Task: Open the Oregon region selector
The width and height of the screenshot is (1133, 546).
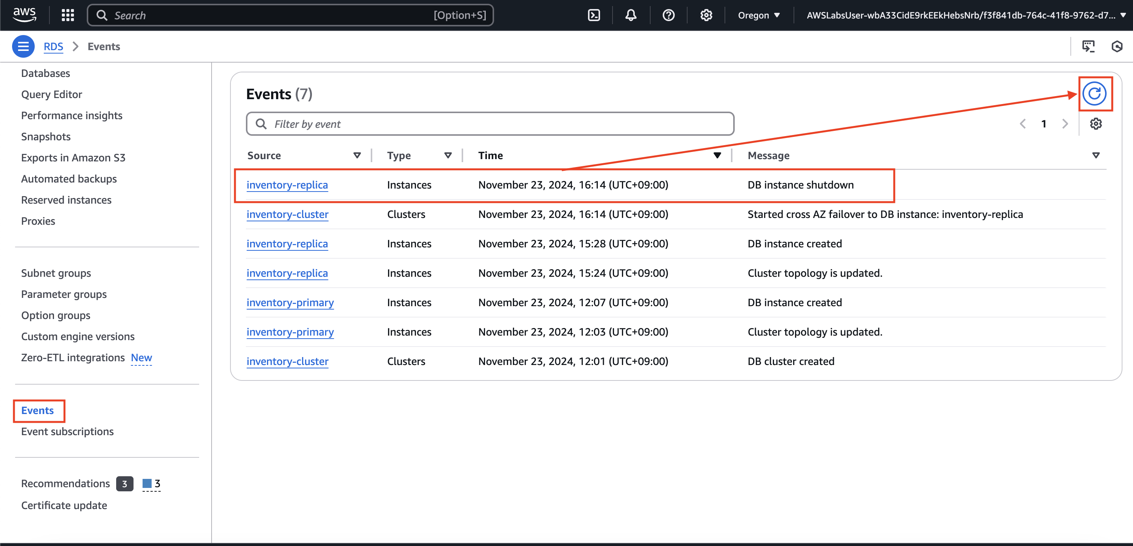Action: (x=759, y=15)
